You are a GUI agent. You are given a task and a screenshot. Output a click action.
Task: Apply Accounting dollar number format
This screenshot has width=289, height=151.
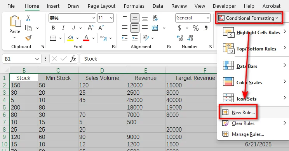(x=179, y=28)
